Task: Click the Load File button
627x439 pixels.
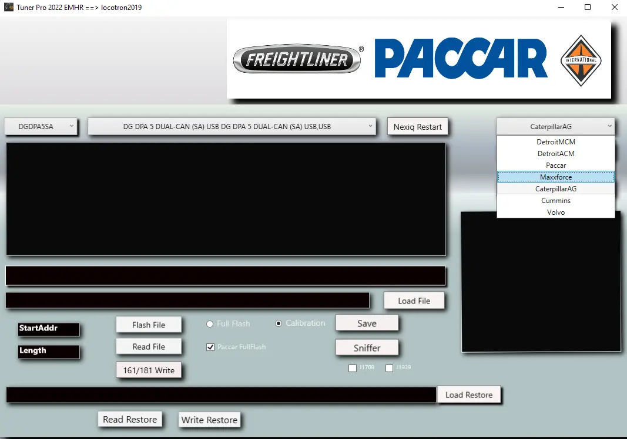Action: click(x=414, y=301)
